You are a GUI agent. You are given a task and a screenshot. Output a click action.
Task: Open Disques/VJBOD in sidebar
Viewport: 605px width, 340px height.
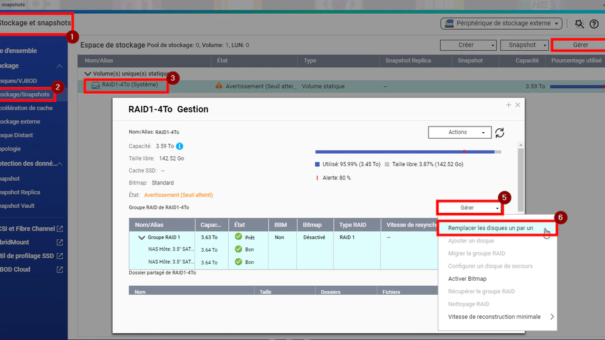point(18,81)
